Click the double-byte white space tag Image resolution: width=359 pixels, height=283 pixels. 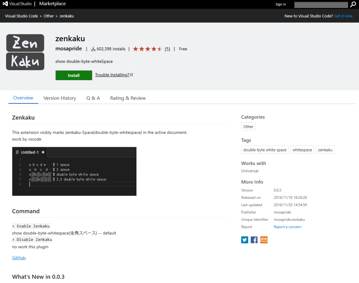pyautogui.click(x=265, y=150)
